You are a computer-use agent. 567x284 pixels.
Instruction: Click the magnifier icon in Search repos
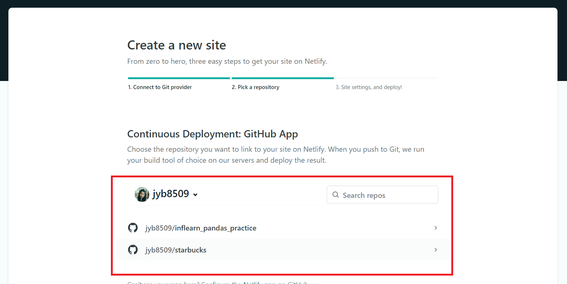(x=335, y=195)
